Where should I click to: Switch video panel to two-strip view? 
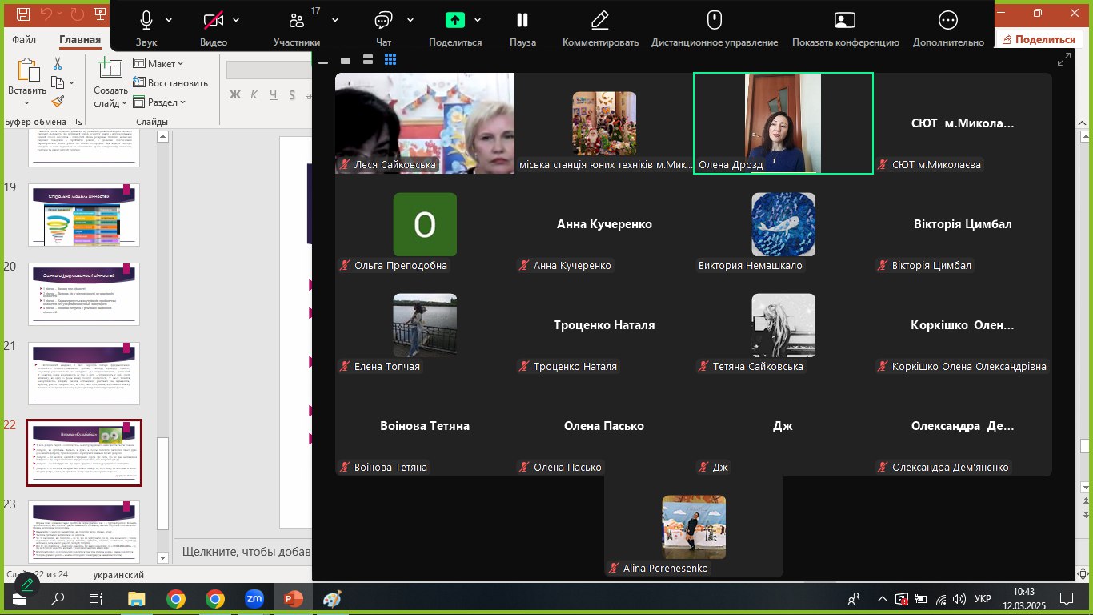point(368,60)
